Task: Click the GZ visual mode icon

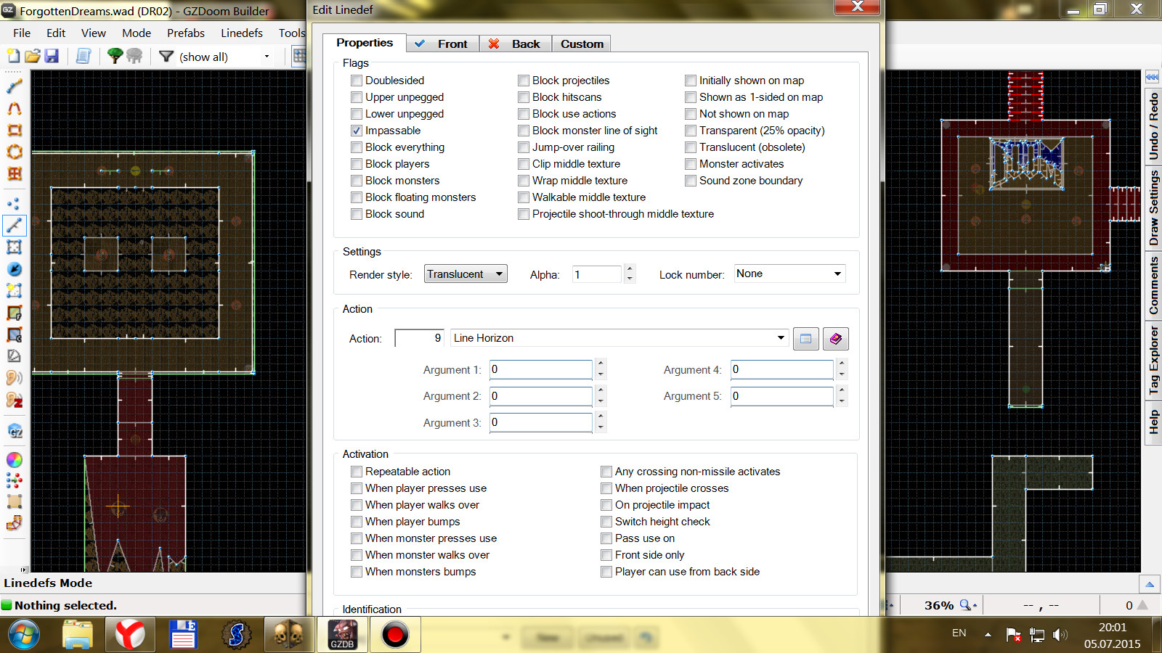Action: pyautogui.click(x=14, y=431)
